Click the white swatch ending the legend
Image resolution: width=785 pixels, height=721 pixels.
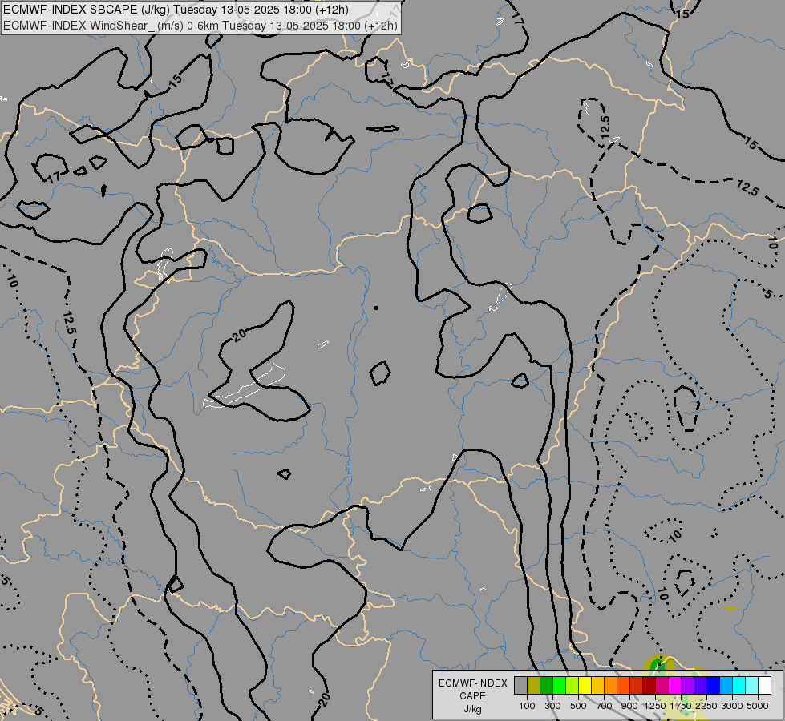pos(764,686)
